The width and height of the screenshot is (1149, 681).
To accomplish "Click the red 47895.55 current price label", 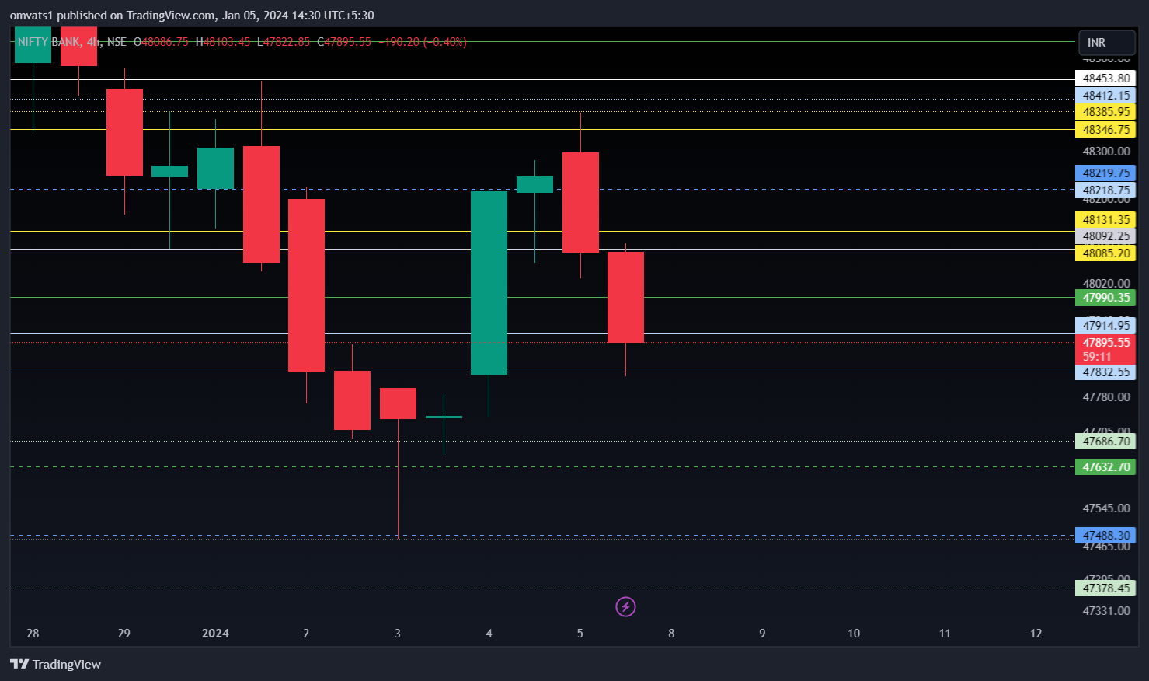I will click(1105, 343).
